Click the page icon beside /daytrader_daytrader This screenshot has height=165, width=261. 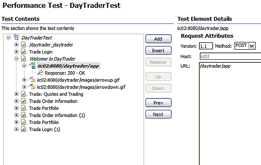(24, 45)
